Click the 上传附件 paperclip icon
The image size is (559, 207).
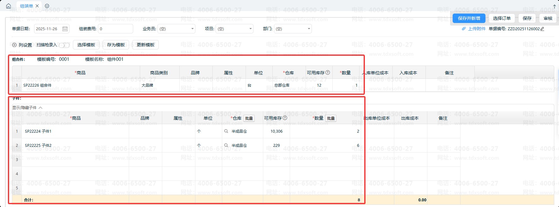[x=464, y=29]
